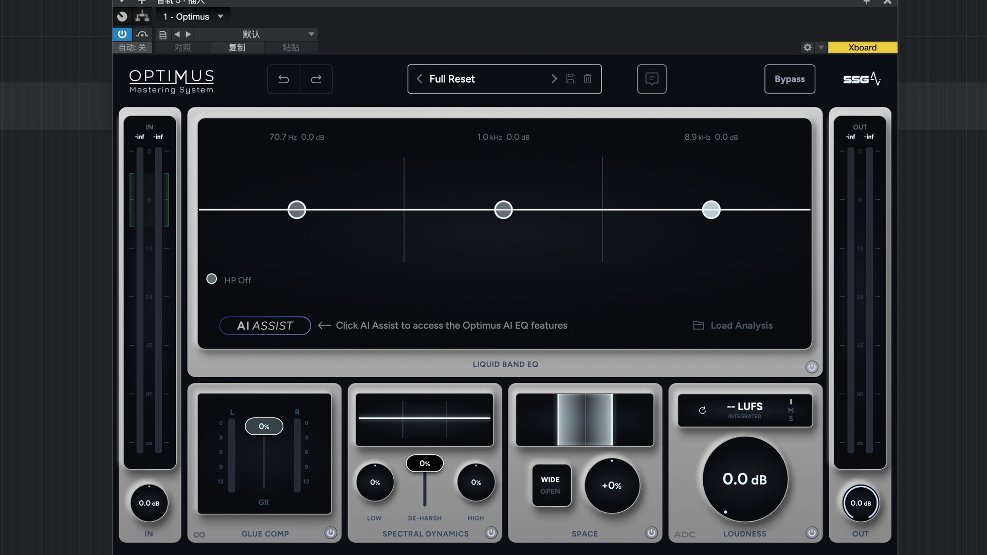Disable Spectral Dynamics power button
Viewport: 987px width, 555px height.
[491, 533]
